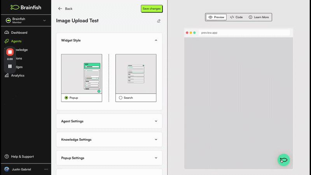
Task: Click the preview.app address bar
Action: tap(245, 33)
